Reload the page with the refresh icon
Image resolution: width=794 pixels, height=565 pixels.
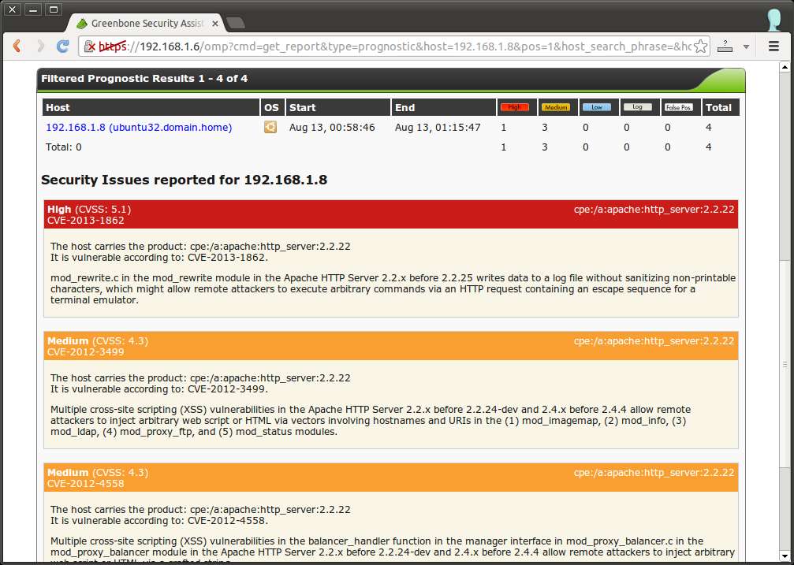click(63, 46)
